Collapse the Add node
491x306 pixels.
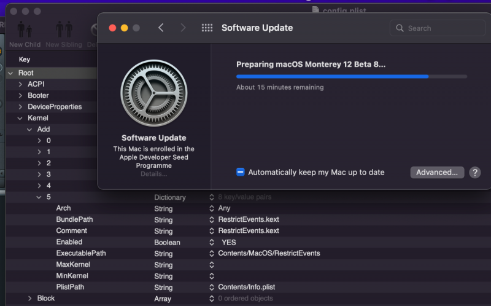pos(29,130)
